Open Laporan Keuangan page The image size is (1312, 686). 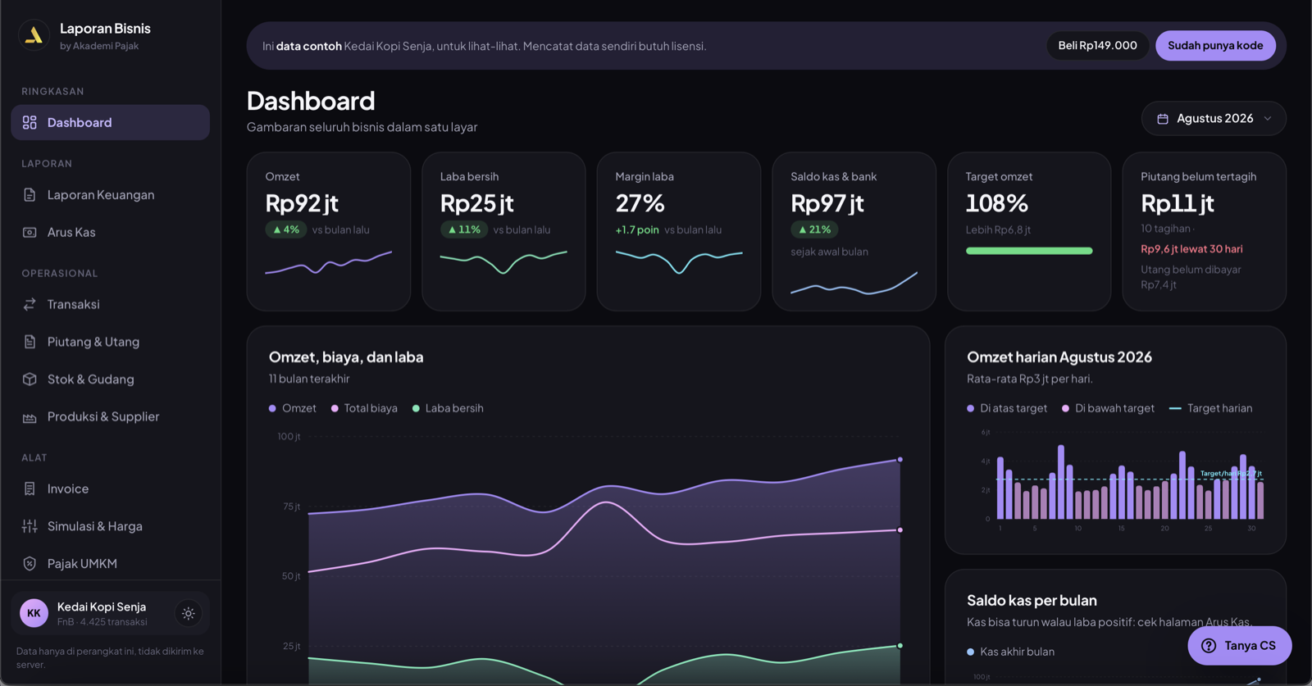tap(111, 195)
